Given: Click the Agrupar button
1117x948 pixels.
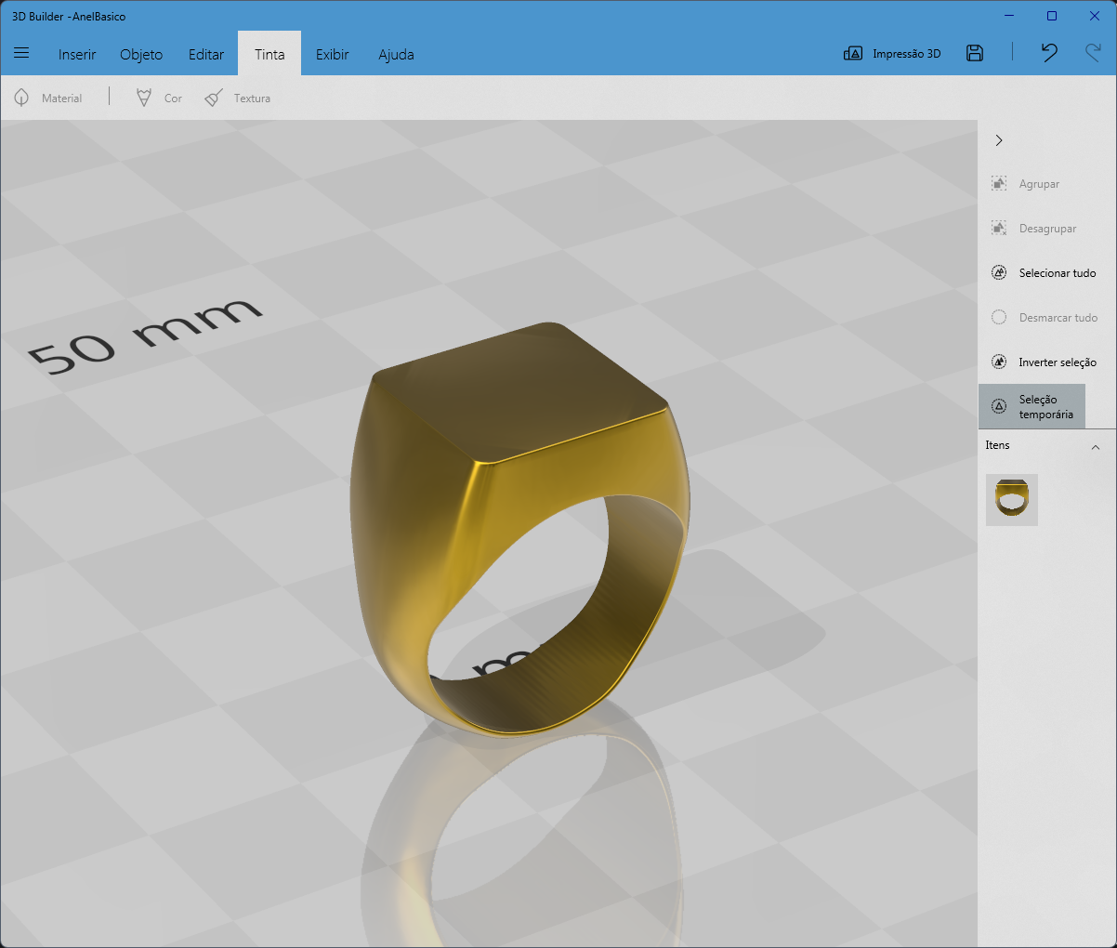Looking at the screenshot, I should tap(1025, 184).
